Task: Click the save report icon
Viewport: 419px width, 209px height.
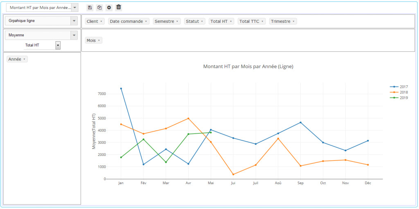Action: pos(90,7)
